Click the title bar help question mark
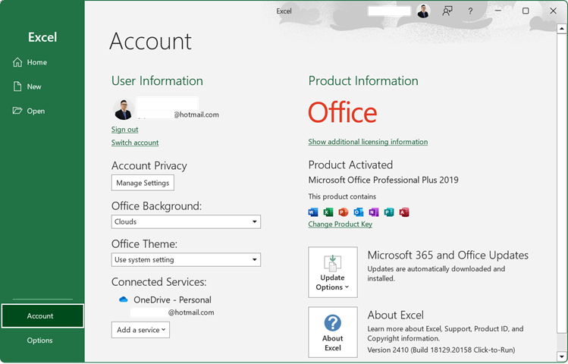This screenshot has height=364, width=568. tap(470, 11)
